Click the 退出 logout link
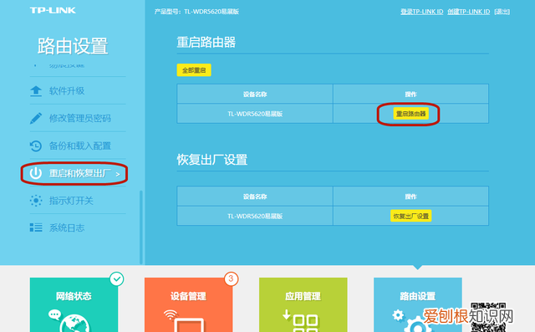Viewport: 535px width, 332px height. [x=502, y=12]
